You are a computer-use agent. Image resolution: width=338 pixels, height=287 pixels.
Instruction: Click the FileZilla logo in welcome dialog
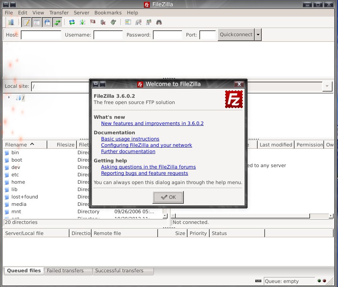tap(234, 99)
